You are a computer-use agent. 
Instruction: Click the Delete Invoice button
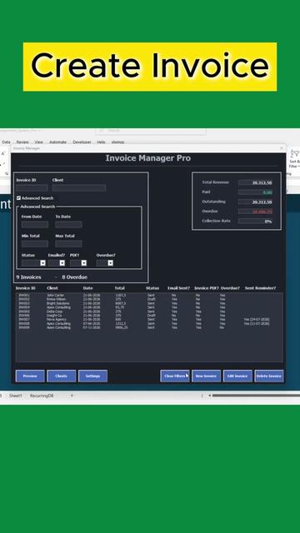point(269,376)
